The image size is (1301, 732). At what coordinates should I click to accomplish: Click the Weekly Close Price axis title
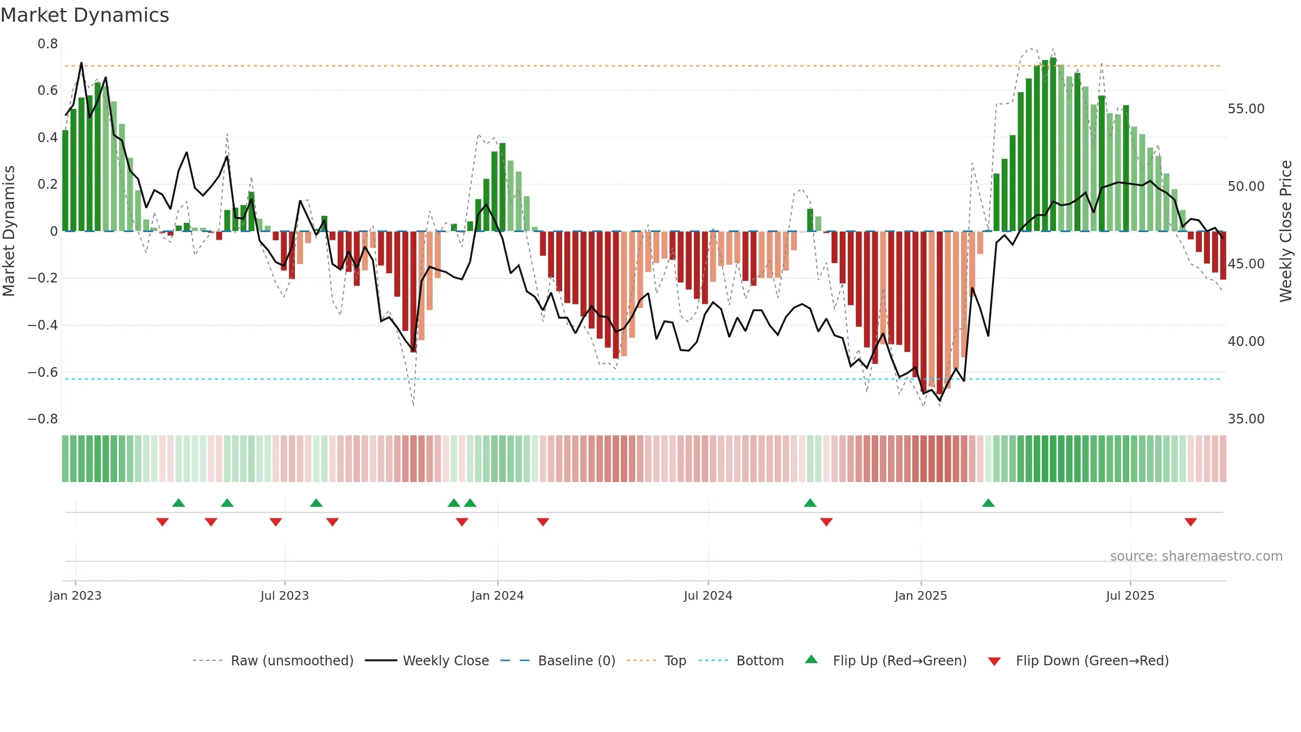1286,231
